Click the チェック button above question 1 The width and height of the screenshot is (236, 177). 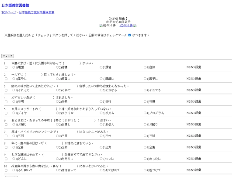pyautogui.click(x=8, y=56)
